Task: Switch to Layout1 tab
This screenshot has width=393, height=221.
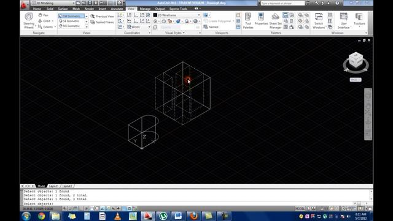Action: pyautogui.click(x=53, y=186)
